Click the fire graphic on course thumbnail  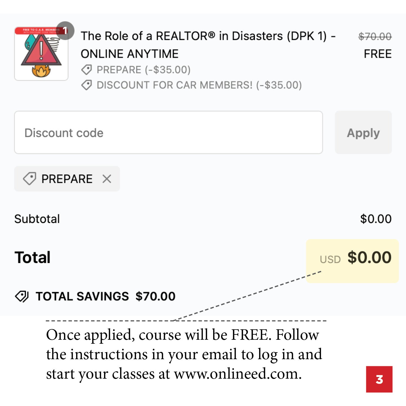(x=41, y=71)
